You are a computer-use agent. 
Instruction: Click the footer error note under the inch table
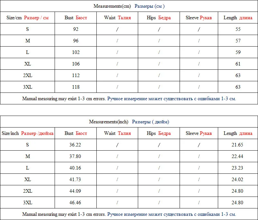tap(129, 214)
